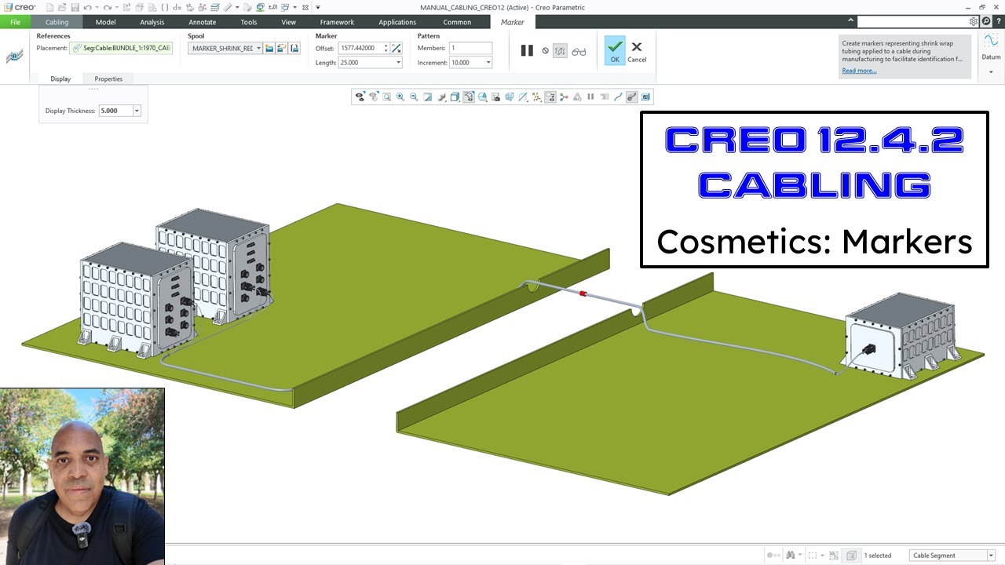Image resolution: width=1005 pixels, height=565 pixels.
Task: Click the Placement reference collector field
Action: click(121, 49)
